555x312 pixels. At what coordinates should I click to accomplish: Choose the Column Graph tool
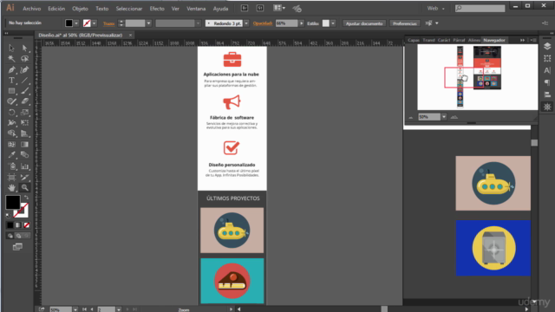[24, 166]
